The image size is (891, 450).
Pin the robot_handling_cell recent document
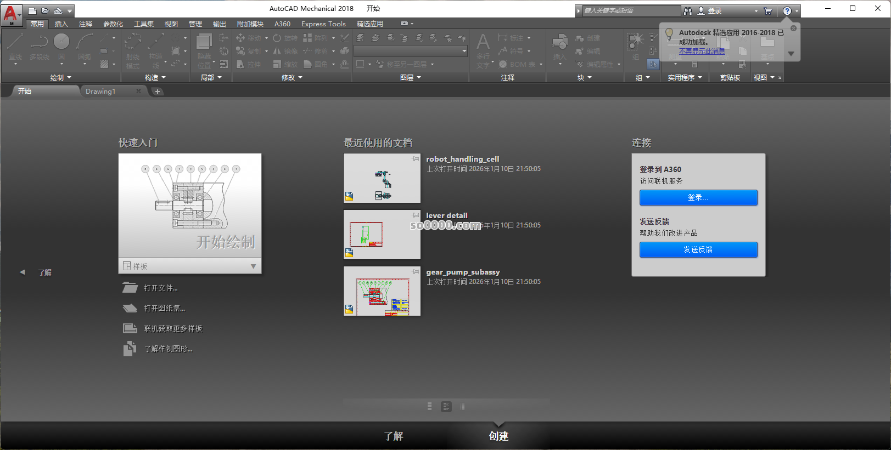click(416, 158)
